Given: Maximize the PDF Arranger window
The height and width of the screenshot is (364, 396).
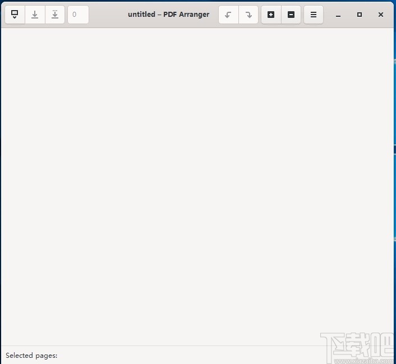Looking at the screenshot, I should (360, 15).
